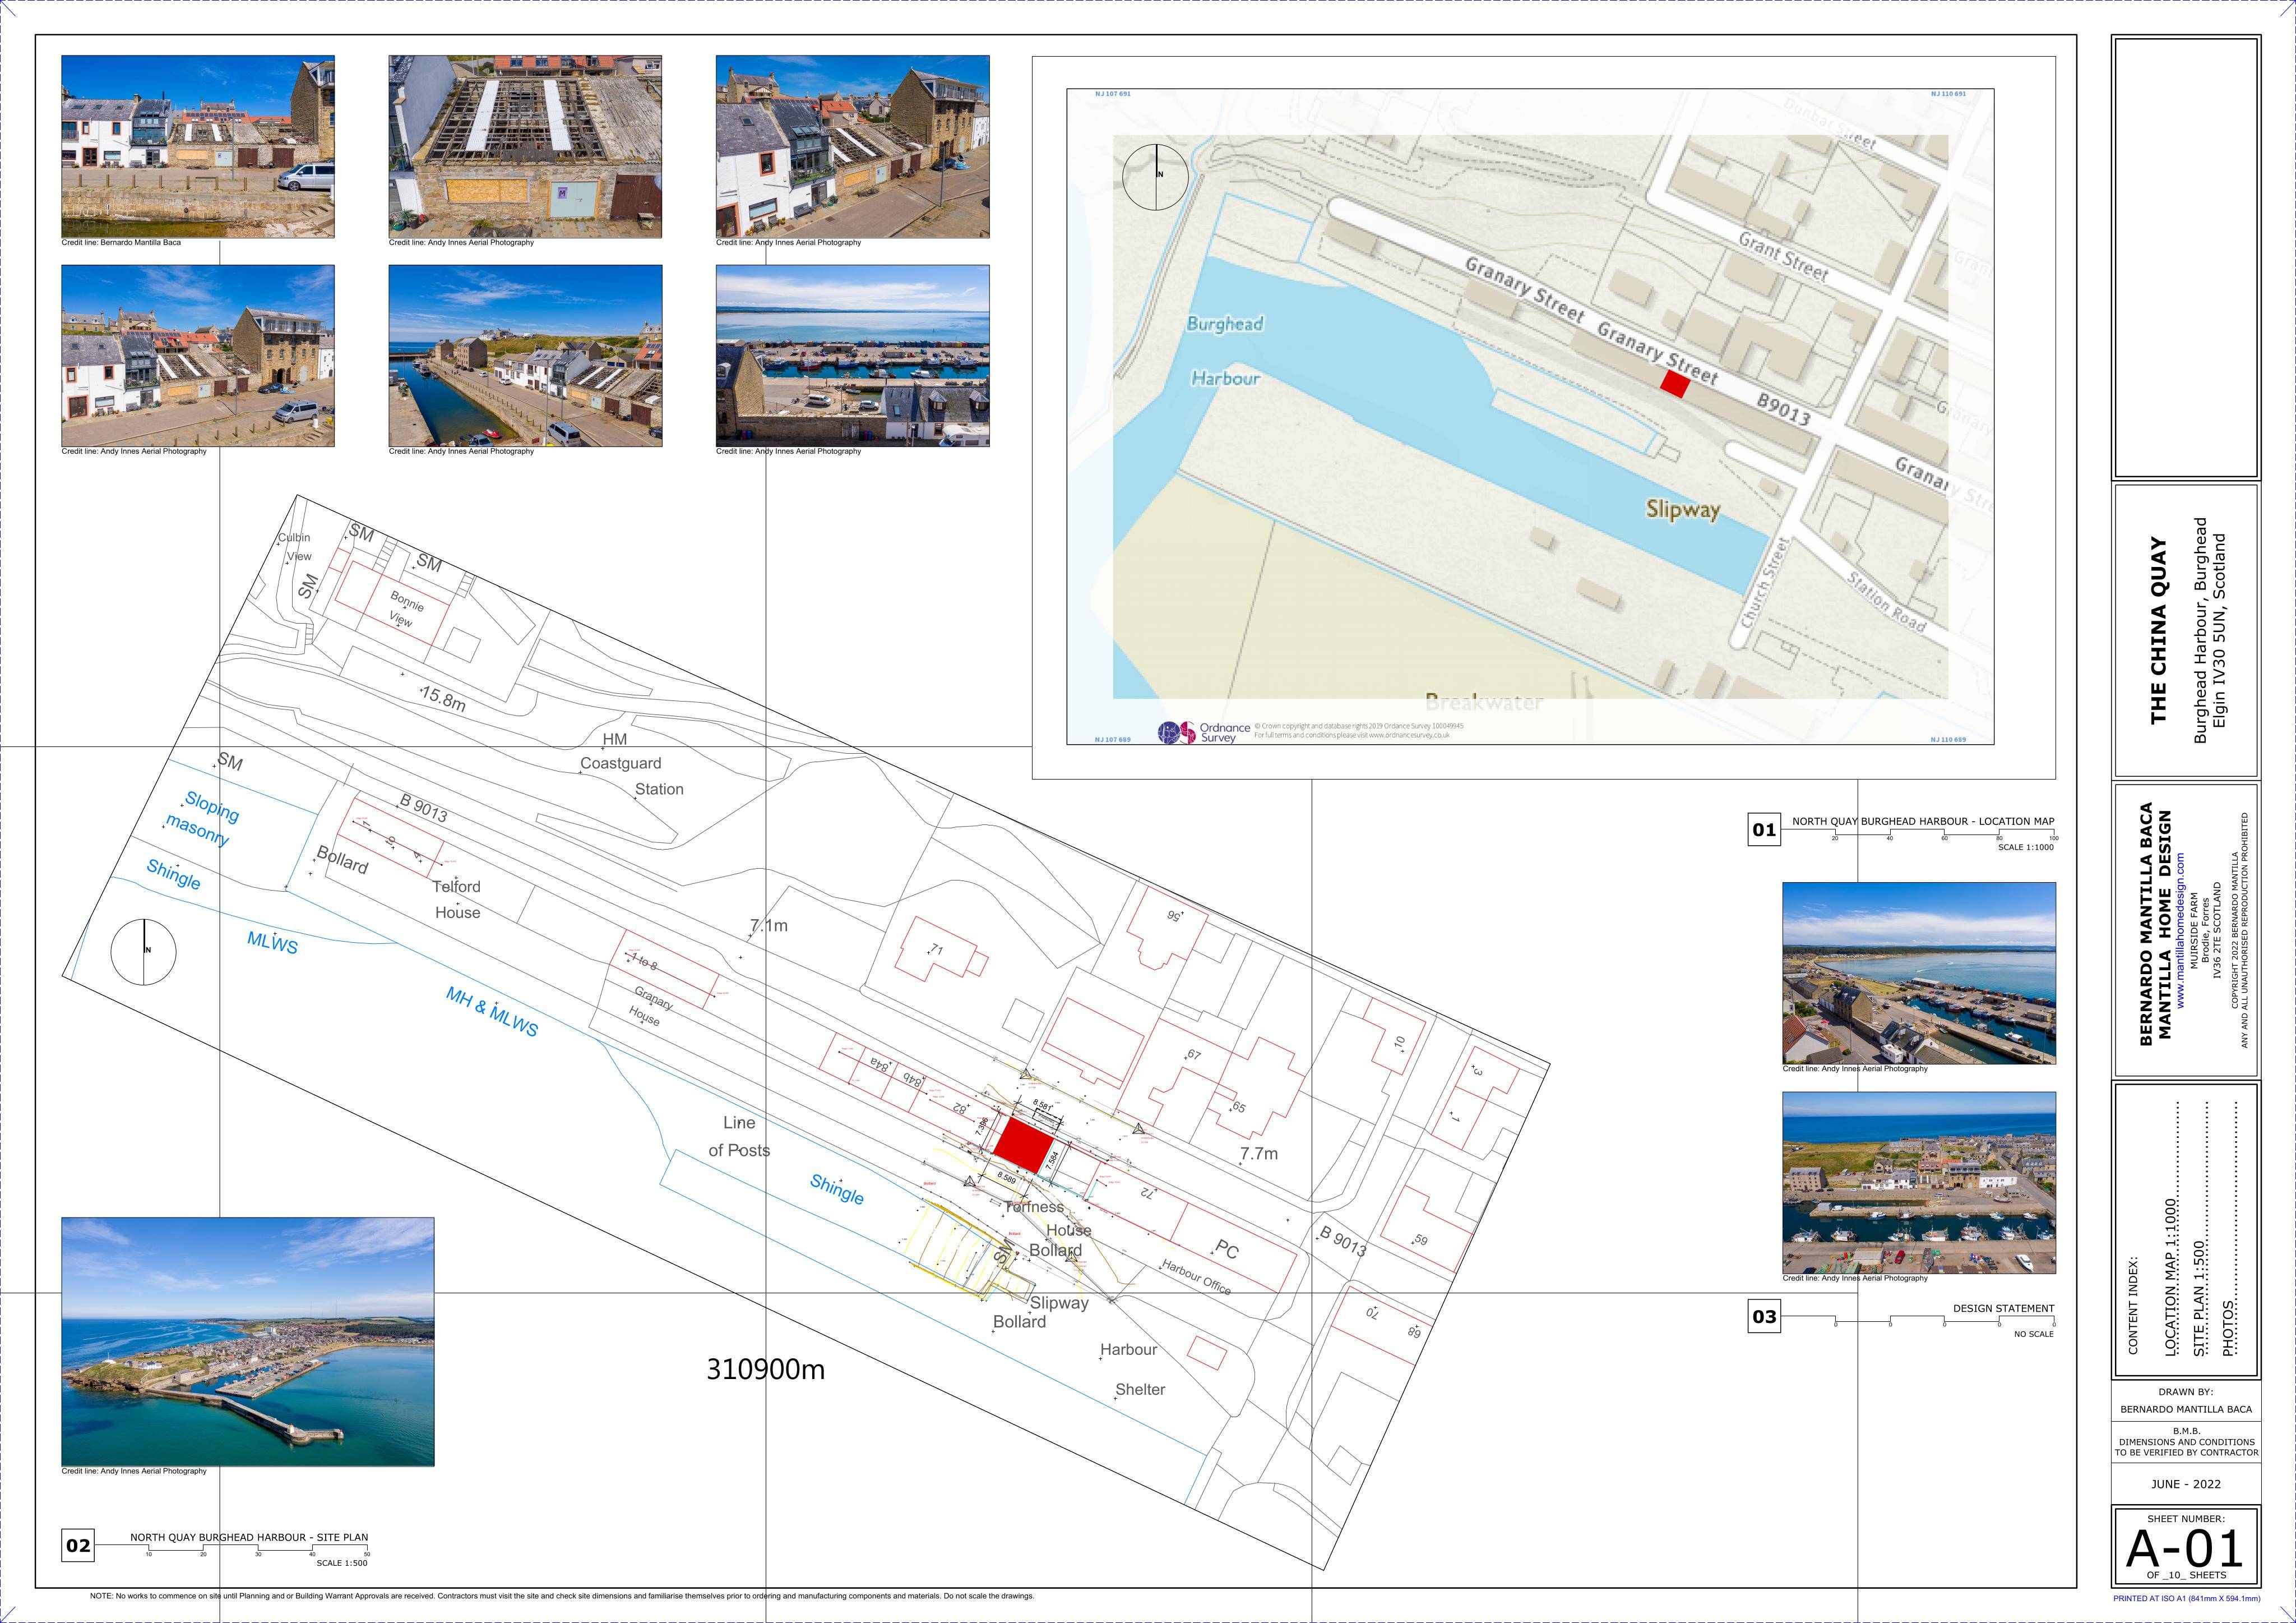The image size is (2296, 1623).
Task: Click the 'JUNE - 2022' date
Action: pos(2186,1484)
